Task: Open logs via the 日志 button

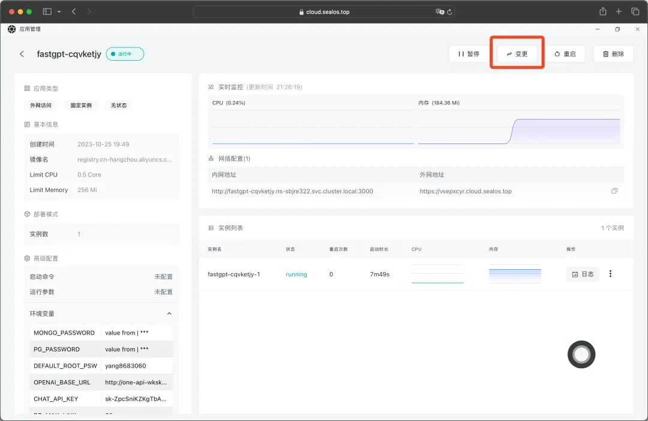Action: tap(582, 274)
